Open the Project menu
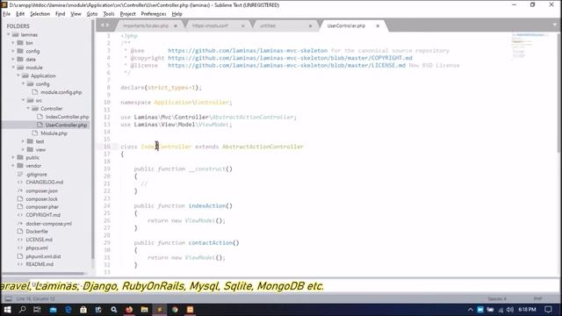Screen dimensions: 562x316 (127, 14)
